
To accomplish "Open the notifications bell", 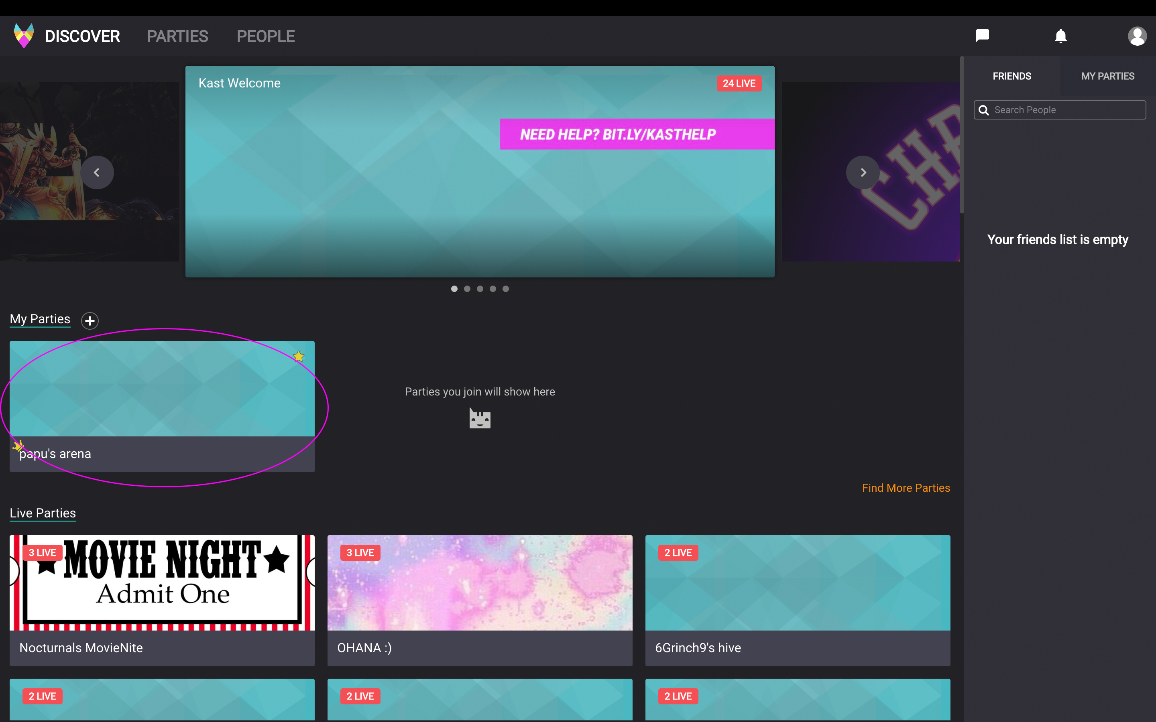I will [1060, 36].
